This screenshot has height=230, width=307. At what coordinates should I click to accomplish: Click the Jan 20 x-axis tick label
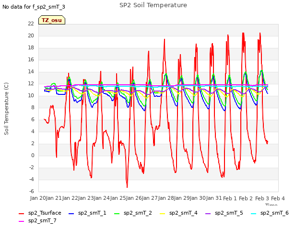tap(38, 198)
